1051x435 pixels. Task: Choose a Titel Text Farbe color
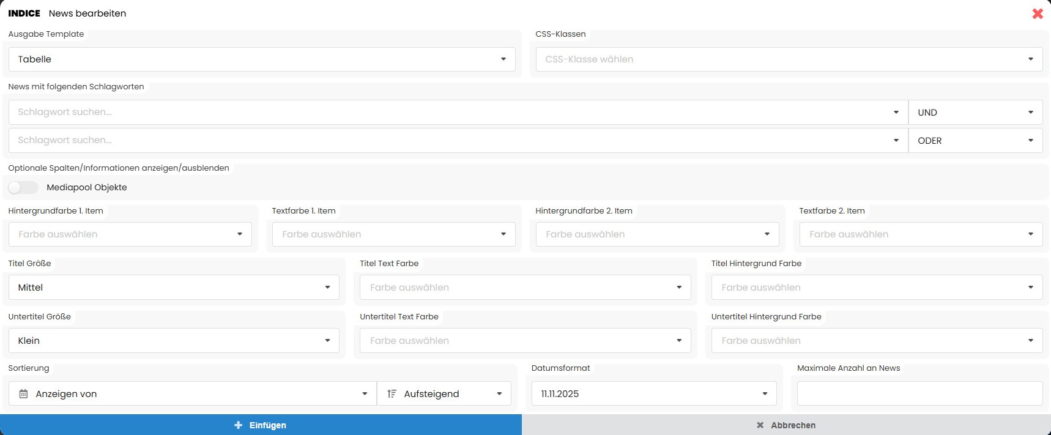pos(525,288)
